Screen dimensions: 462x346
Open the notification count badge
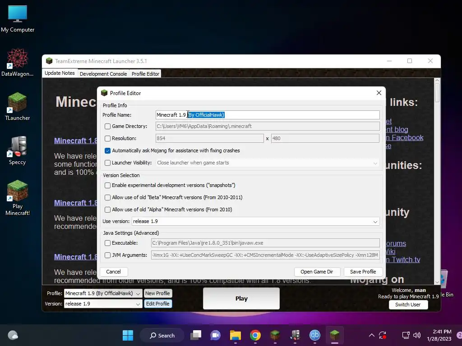(459, 335)
